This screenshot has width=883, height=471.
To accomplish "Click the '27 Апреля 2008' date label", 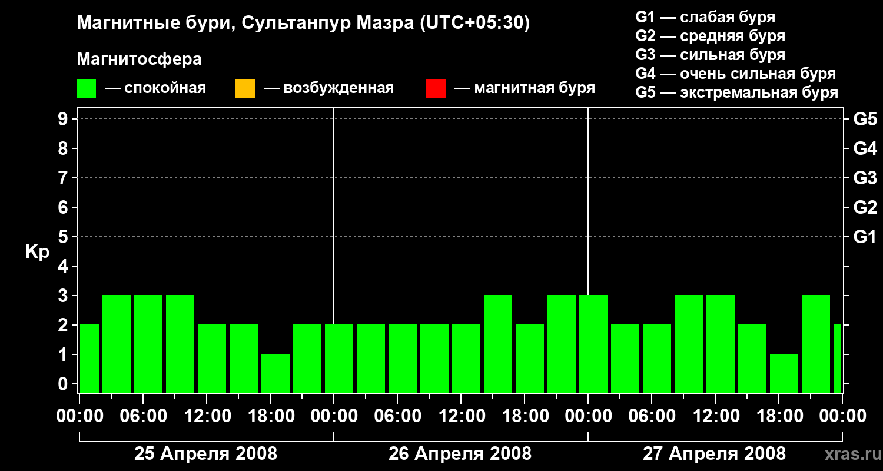I will 715,454.
